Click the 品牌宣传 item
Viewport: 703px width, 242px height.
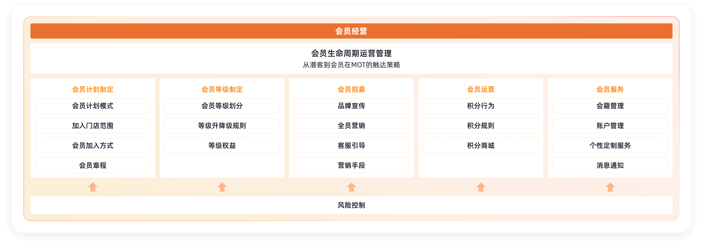[351, 106]
